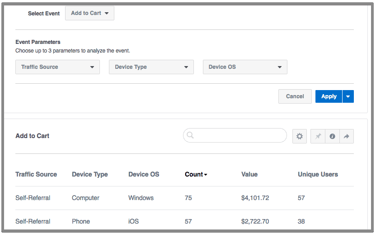Open the Apply button's arrow menu
This screenshot has width=376, height=234.
[x=348, y=96]
